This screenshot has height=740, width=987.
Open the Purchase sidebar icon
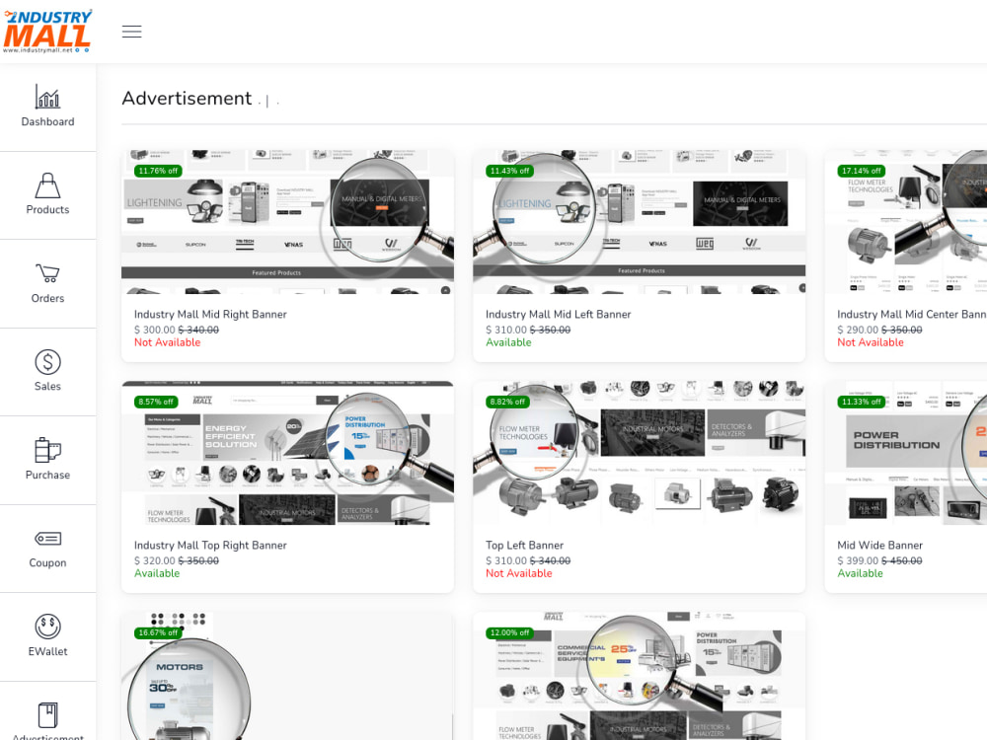click(47, 450)
